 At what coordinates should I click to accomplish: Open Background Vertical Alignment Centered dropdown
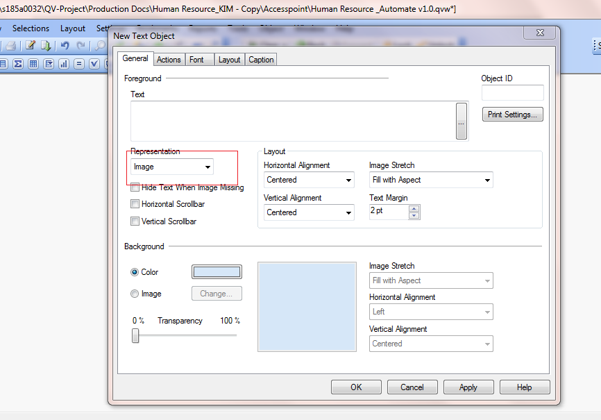431,344
